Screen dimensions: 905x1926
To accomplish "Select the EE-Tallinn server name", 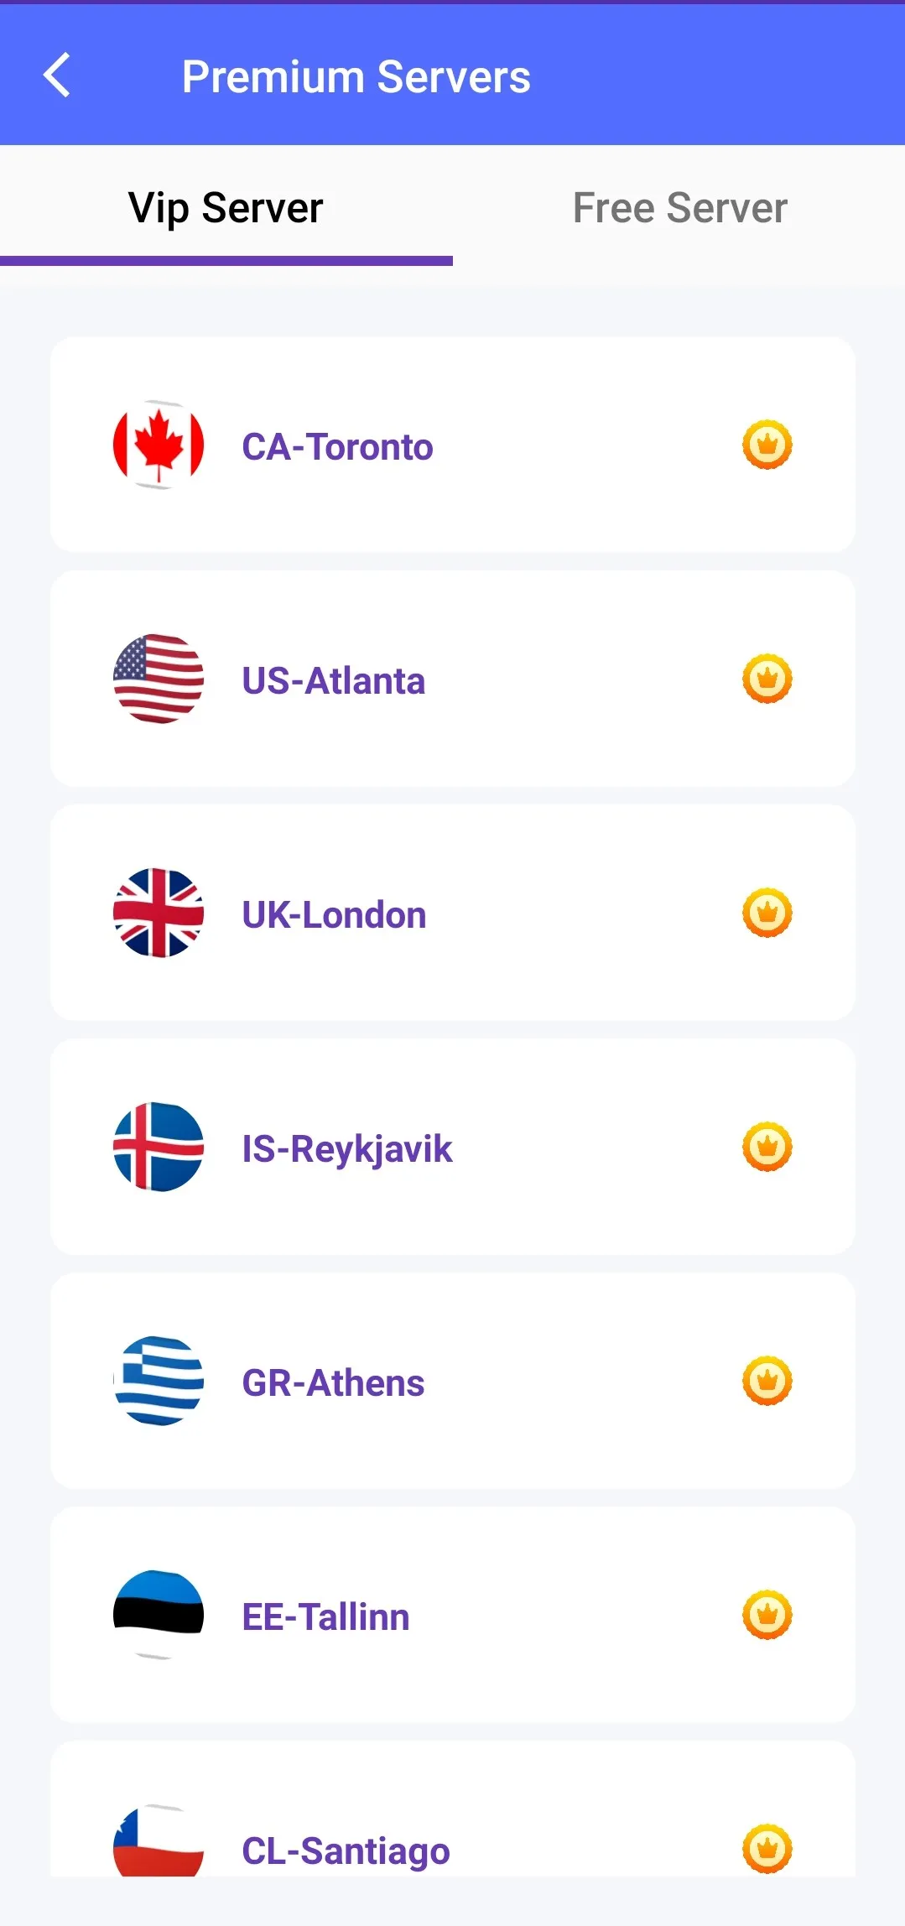I will click(x=325, y=1616).
